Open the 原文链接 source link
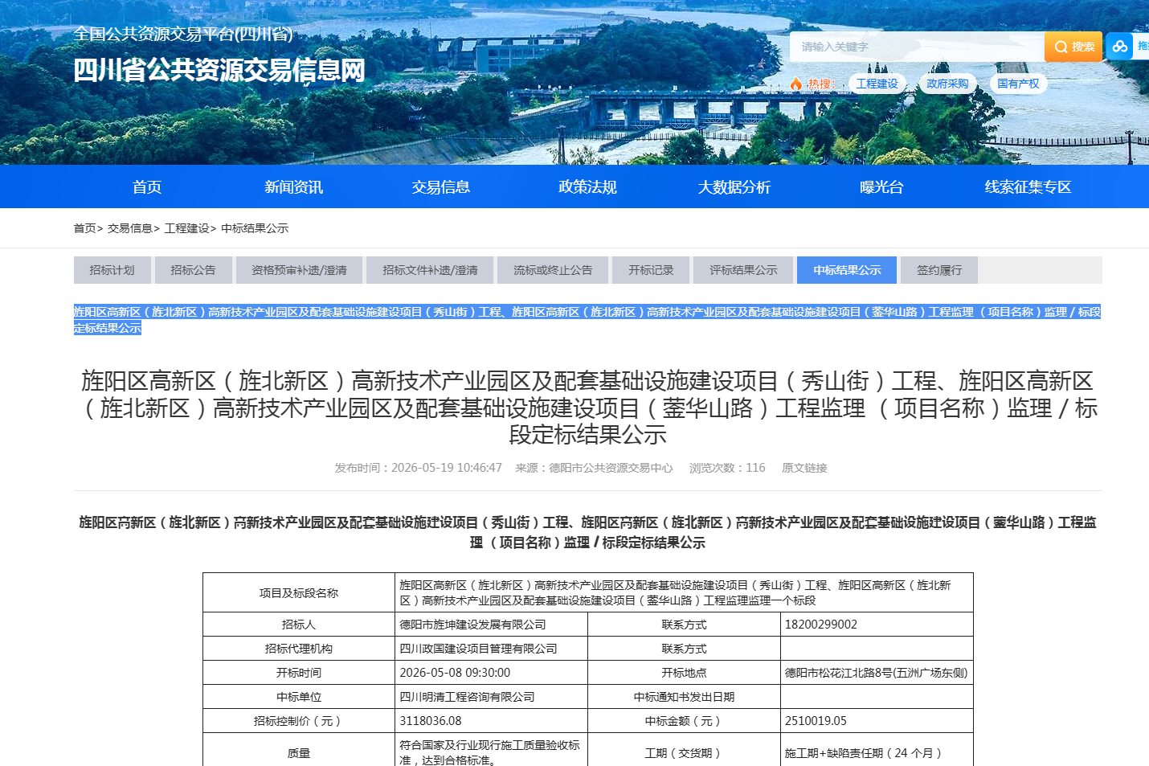The width and height of the screenshot is (1149, 766). pos(804,468)
